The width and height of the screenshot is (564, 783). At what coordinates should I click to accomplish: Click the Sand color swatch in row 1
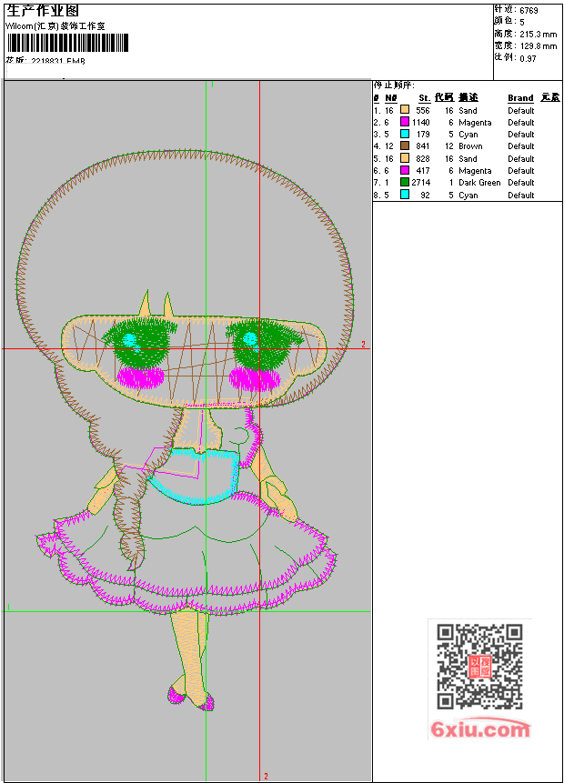pos(405,110)
